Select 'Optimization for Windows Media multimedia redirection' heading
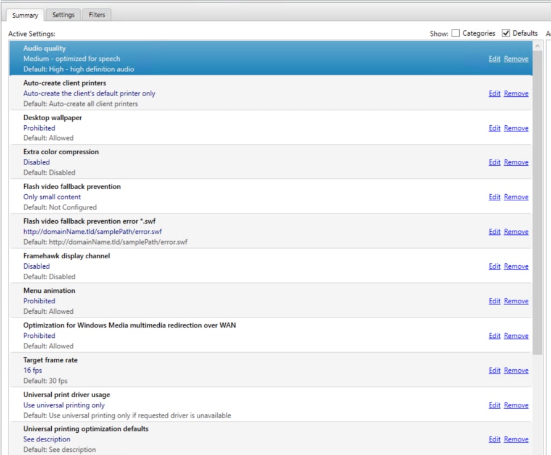 click(x=130, y=325)
